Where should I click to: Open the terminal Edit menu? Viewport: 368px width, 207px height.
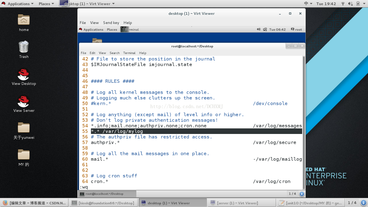tap(92, 53)
